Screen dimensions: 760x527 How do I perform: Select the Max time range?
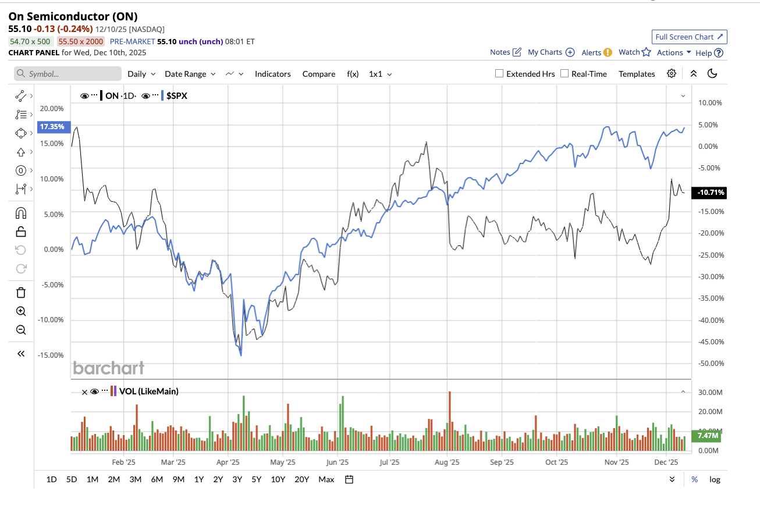coord(326,479)
